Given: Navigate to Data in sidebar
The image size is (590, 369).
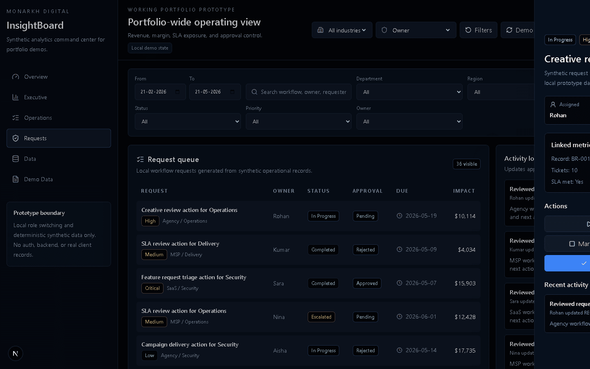Looking at the screenshot, I should [x=59, y=159].
